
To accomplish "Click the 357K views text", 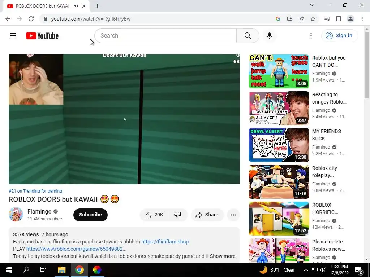I will tap(26, 234).
